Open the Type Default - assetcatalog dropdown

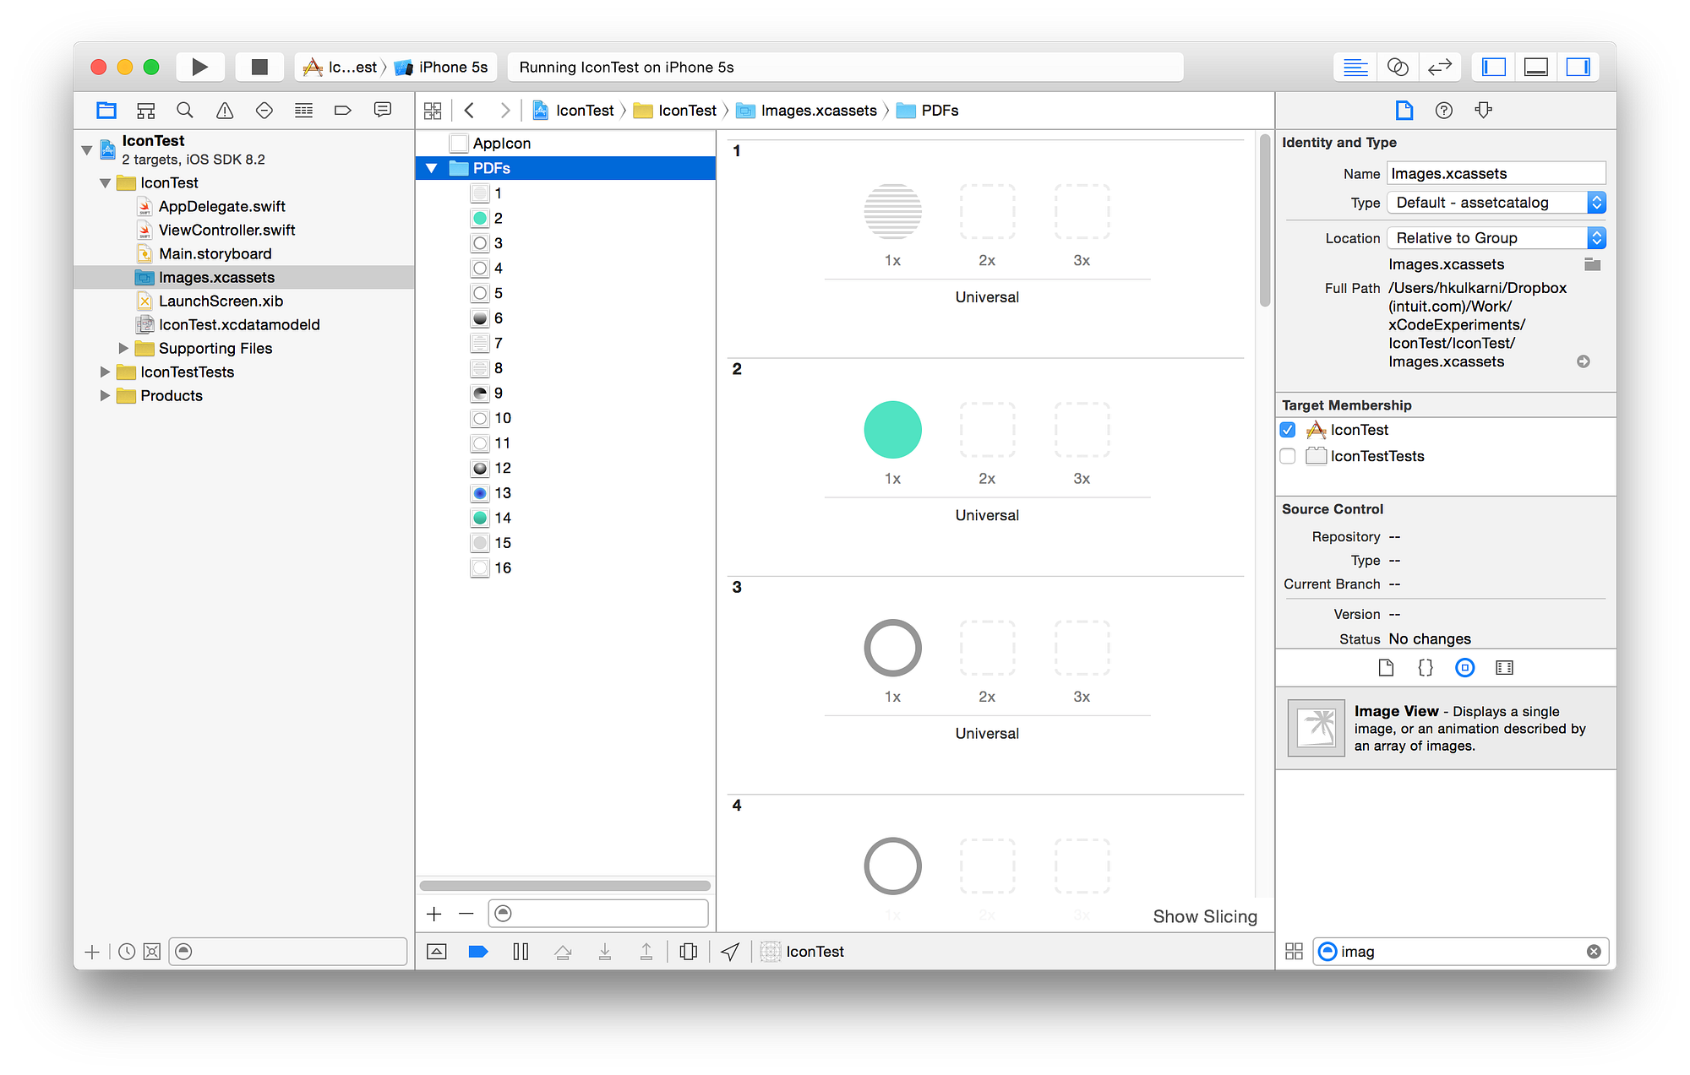pos(1496,203)
